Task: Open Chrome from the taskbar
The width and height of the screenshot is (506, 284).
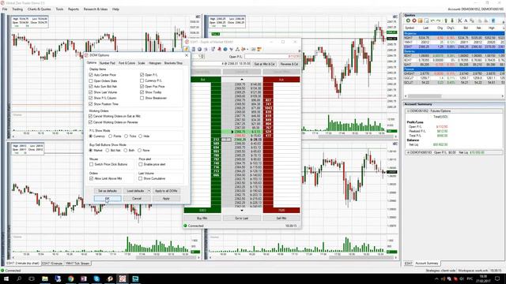Action: [70, 278]
